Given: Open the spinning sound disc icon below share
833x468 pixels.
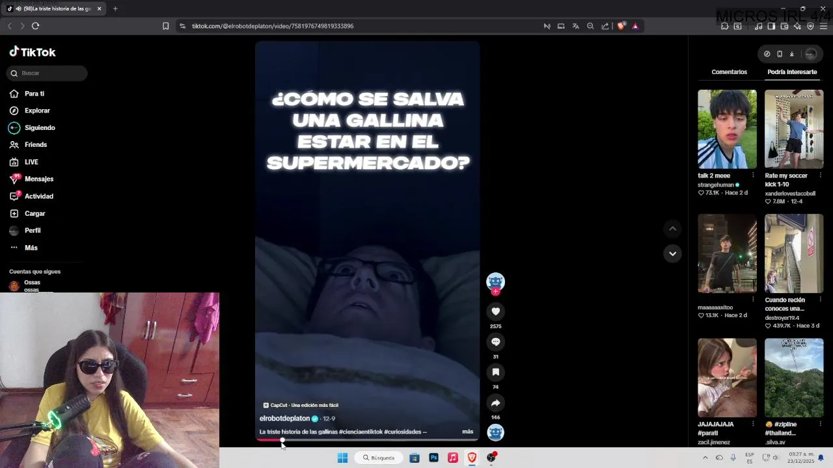Looking at the screenshot, I should [x=496, y=432].
